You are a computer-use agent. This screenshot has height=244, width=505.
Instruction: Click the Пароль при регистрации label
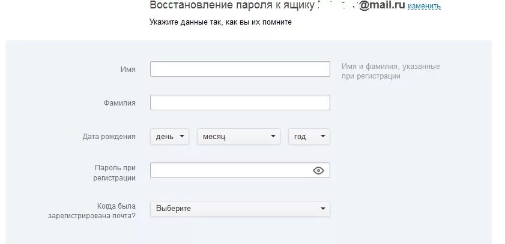[x=115, y=173]
